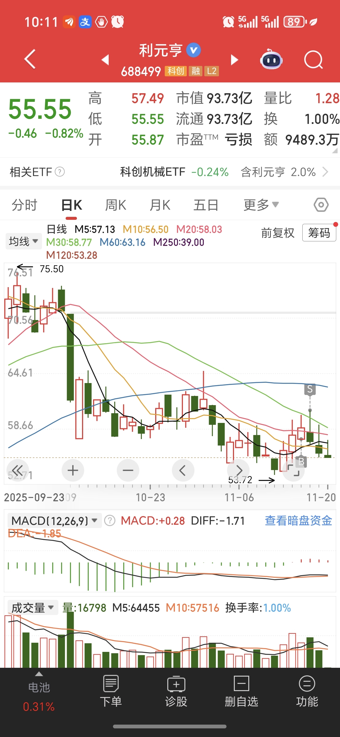Switch to 分时 tab
Image resolution: width=340 pixels, height=737 pixels.
coord(24,205)
